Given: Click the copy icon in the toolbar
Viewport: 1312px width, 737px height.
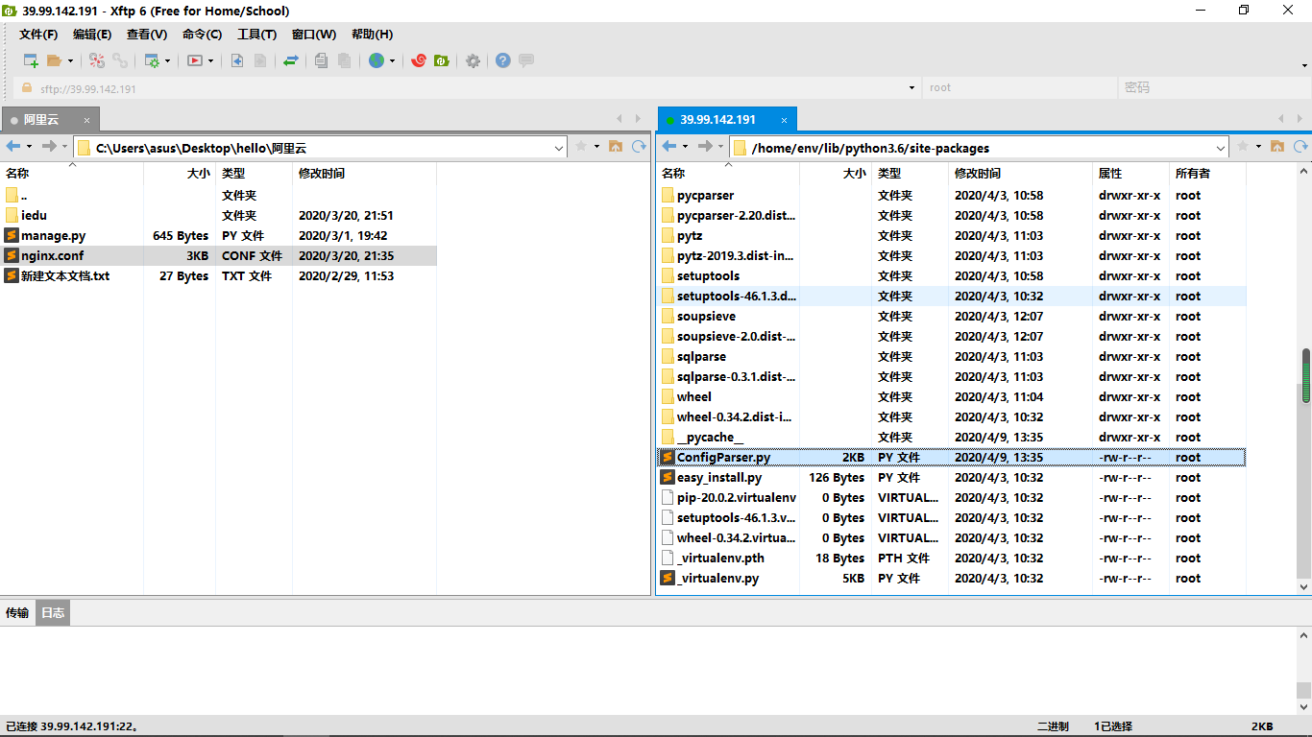Looking at the screenshot, I should [319, 59].
